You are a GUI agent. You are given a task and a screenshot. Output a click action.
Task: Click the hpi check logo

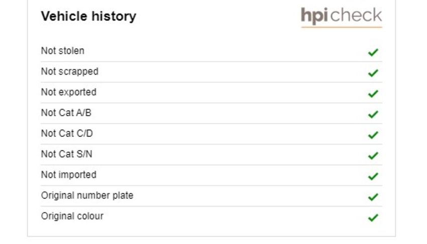[342, 17]
